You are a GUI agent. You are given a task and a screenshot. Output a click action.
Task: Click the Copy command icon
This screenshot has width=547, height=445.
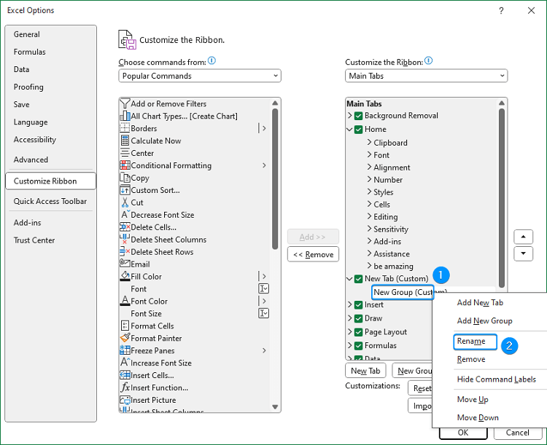[125, 178]
